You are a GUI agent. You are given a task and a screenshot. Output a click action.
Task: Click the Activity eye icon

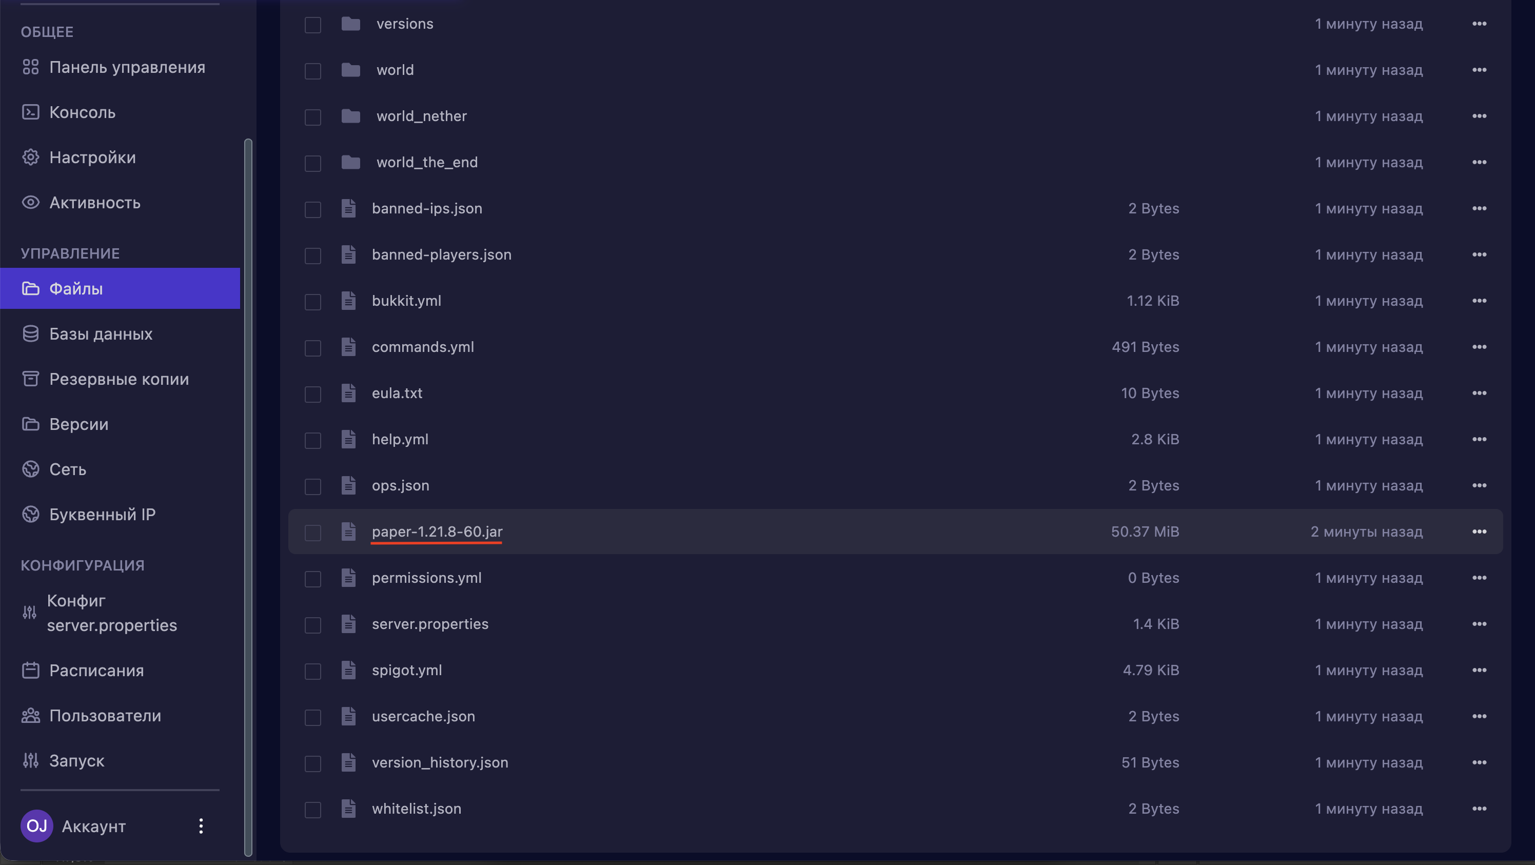[x=30, y=203]
